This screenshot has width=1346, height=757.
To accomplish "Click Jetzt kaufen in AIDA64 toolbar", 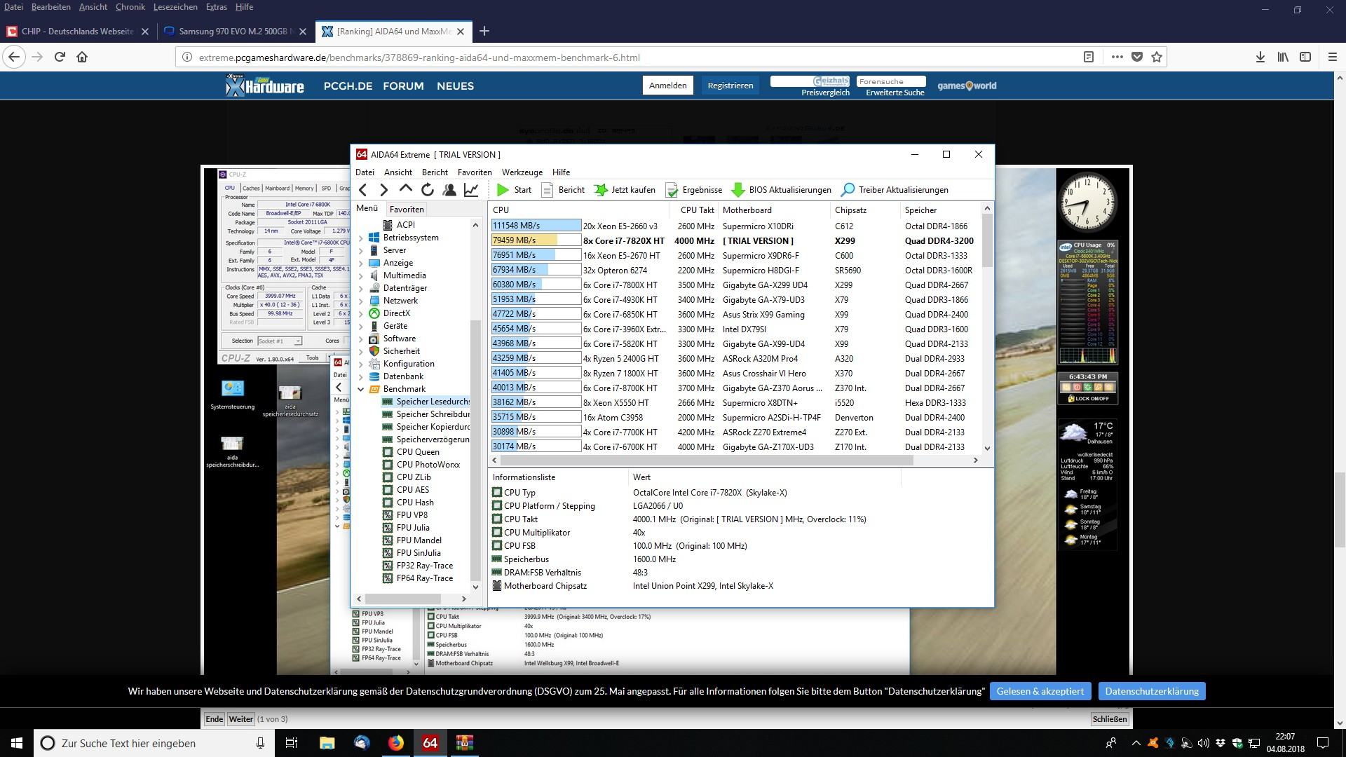I will point(625,190).
